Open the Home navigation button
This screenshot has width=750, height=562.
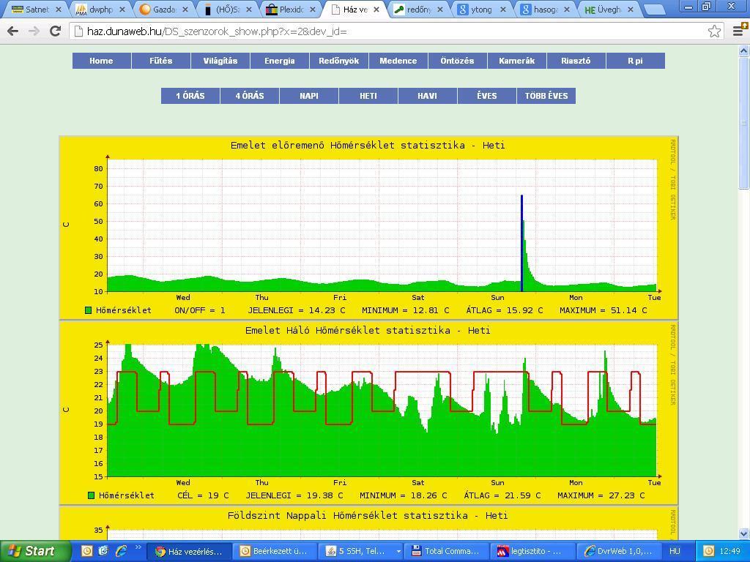click(101, 61)
